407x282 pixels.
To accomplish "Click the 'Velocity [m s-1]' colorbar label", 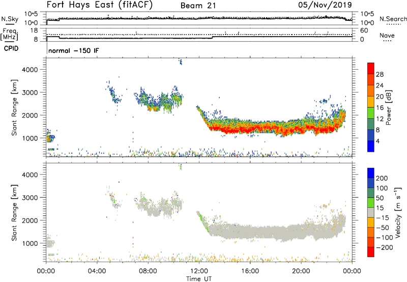I will tap(398, 212).
